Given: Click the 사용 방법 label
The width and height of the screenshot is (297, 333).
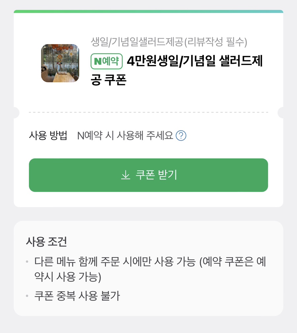Looking at the screenshot, I should tap(48, 135).
